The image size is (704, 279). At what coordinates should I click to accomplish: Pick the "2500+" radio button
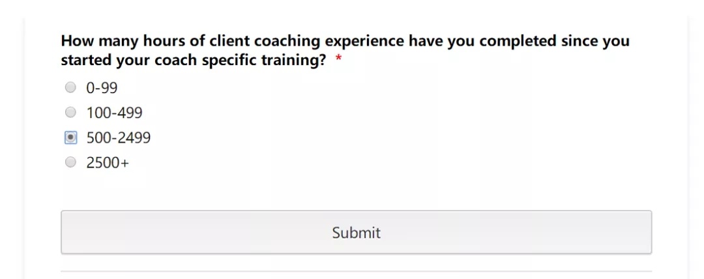[70, 163]
